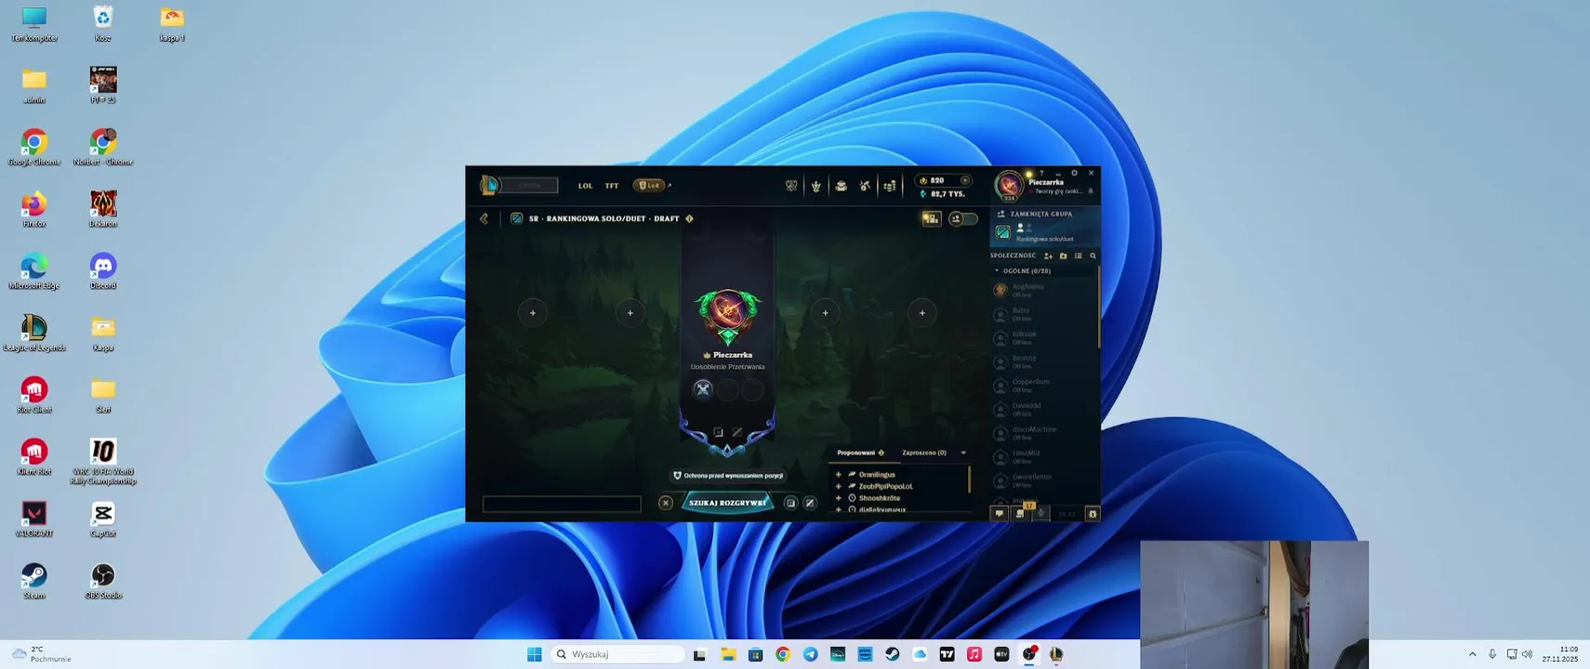Open Telegram from the taskbar
The width and height of the screenshot is (1590, 669).
click(810, 654)
